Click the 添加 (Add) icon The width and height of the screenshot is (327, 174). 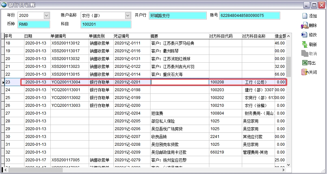click(305, 16)
